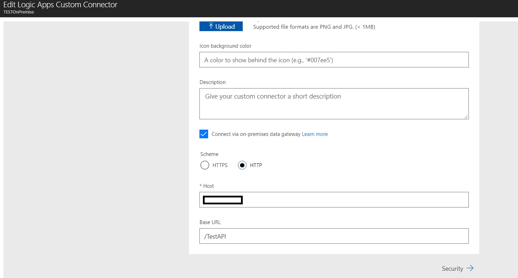Select the HTTPS scheme radio button
This screenshot has height=278, width=518.
point(205,165)
